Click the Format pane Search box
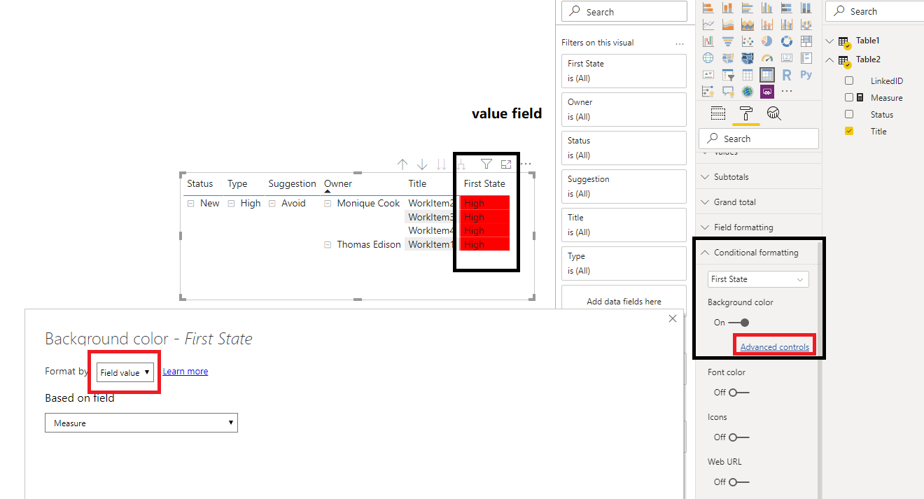Viewport: 924px width, 499px height. click(x=759, y=139)
